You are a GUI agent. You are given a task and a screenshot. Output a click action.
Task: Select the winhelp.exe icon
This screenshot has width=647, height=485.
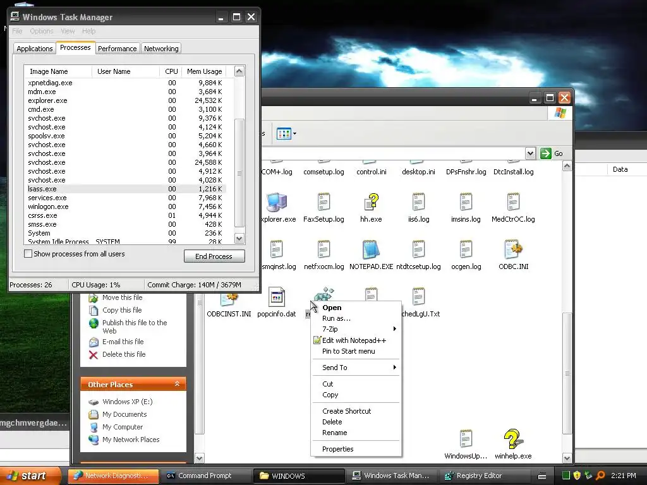(x=513, y=440)
